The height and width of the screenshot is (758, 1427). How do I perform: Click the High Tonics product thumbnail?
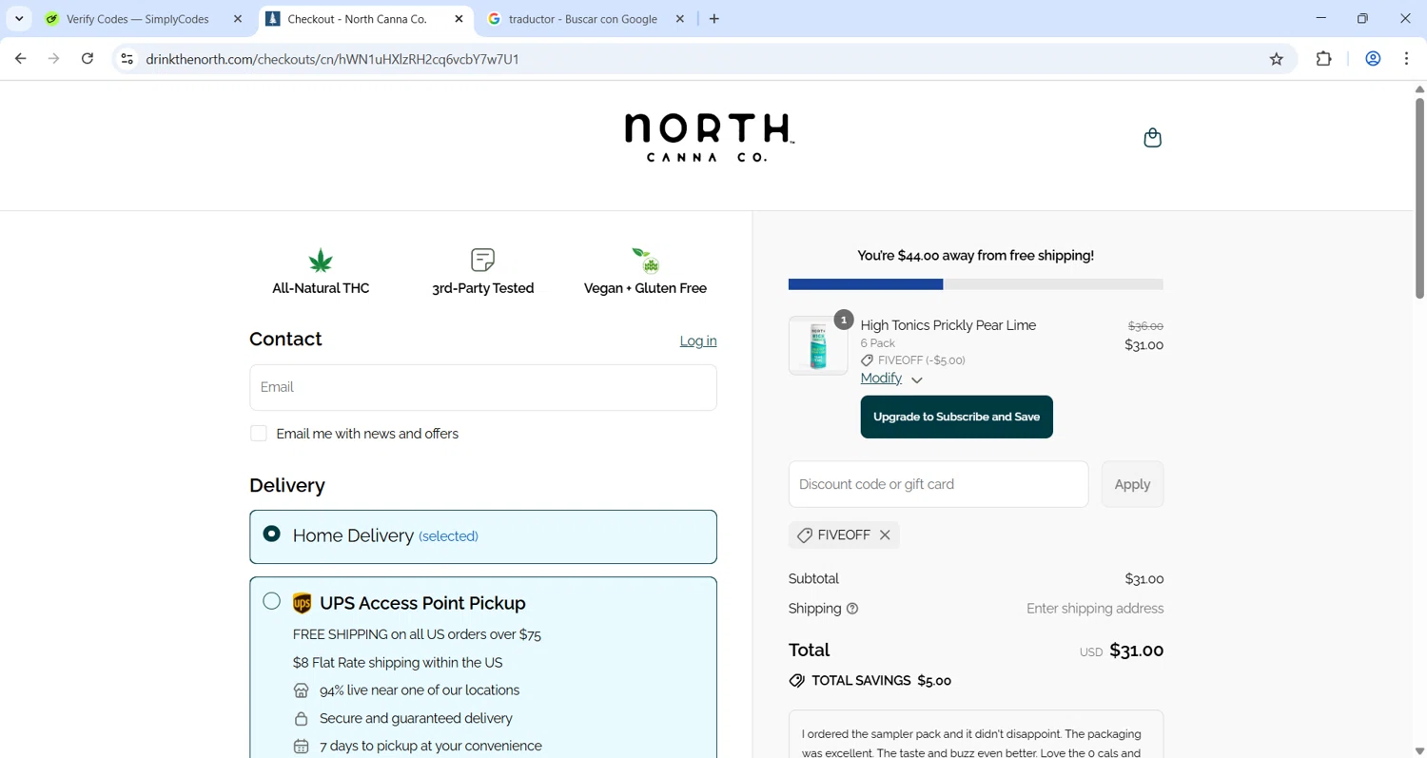coord(818,346)
